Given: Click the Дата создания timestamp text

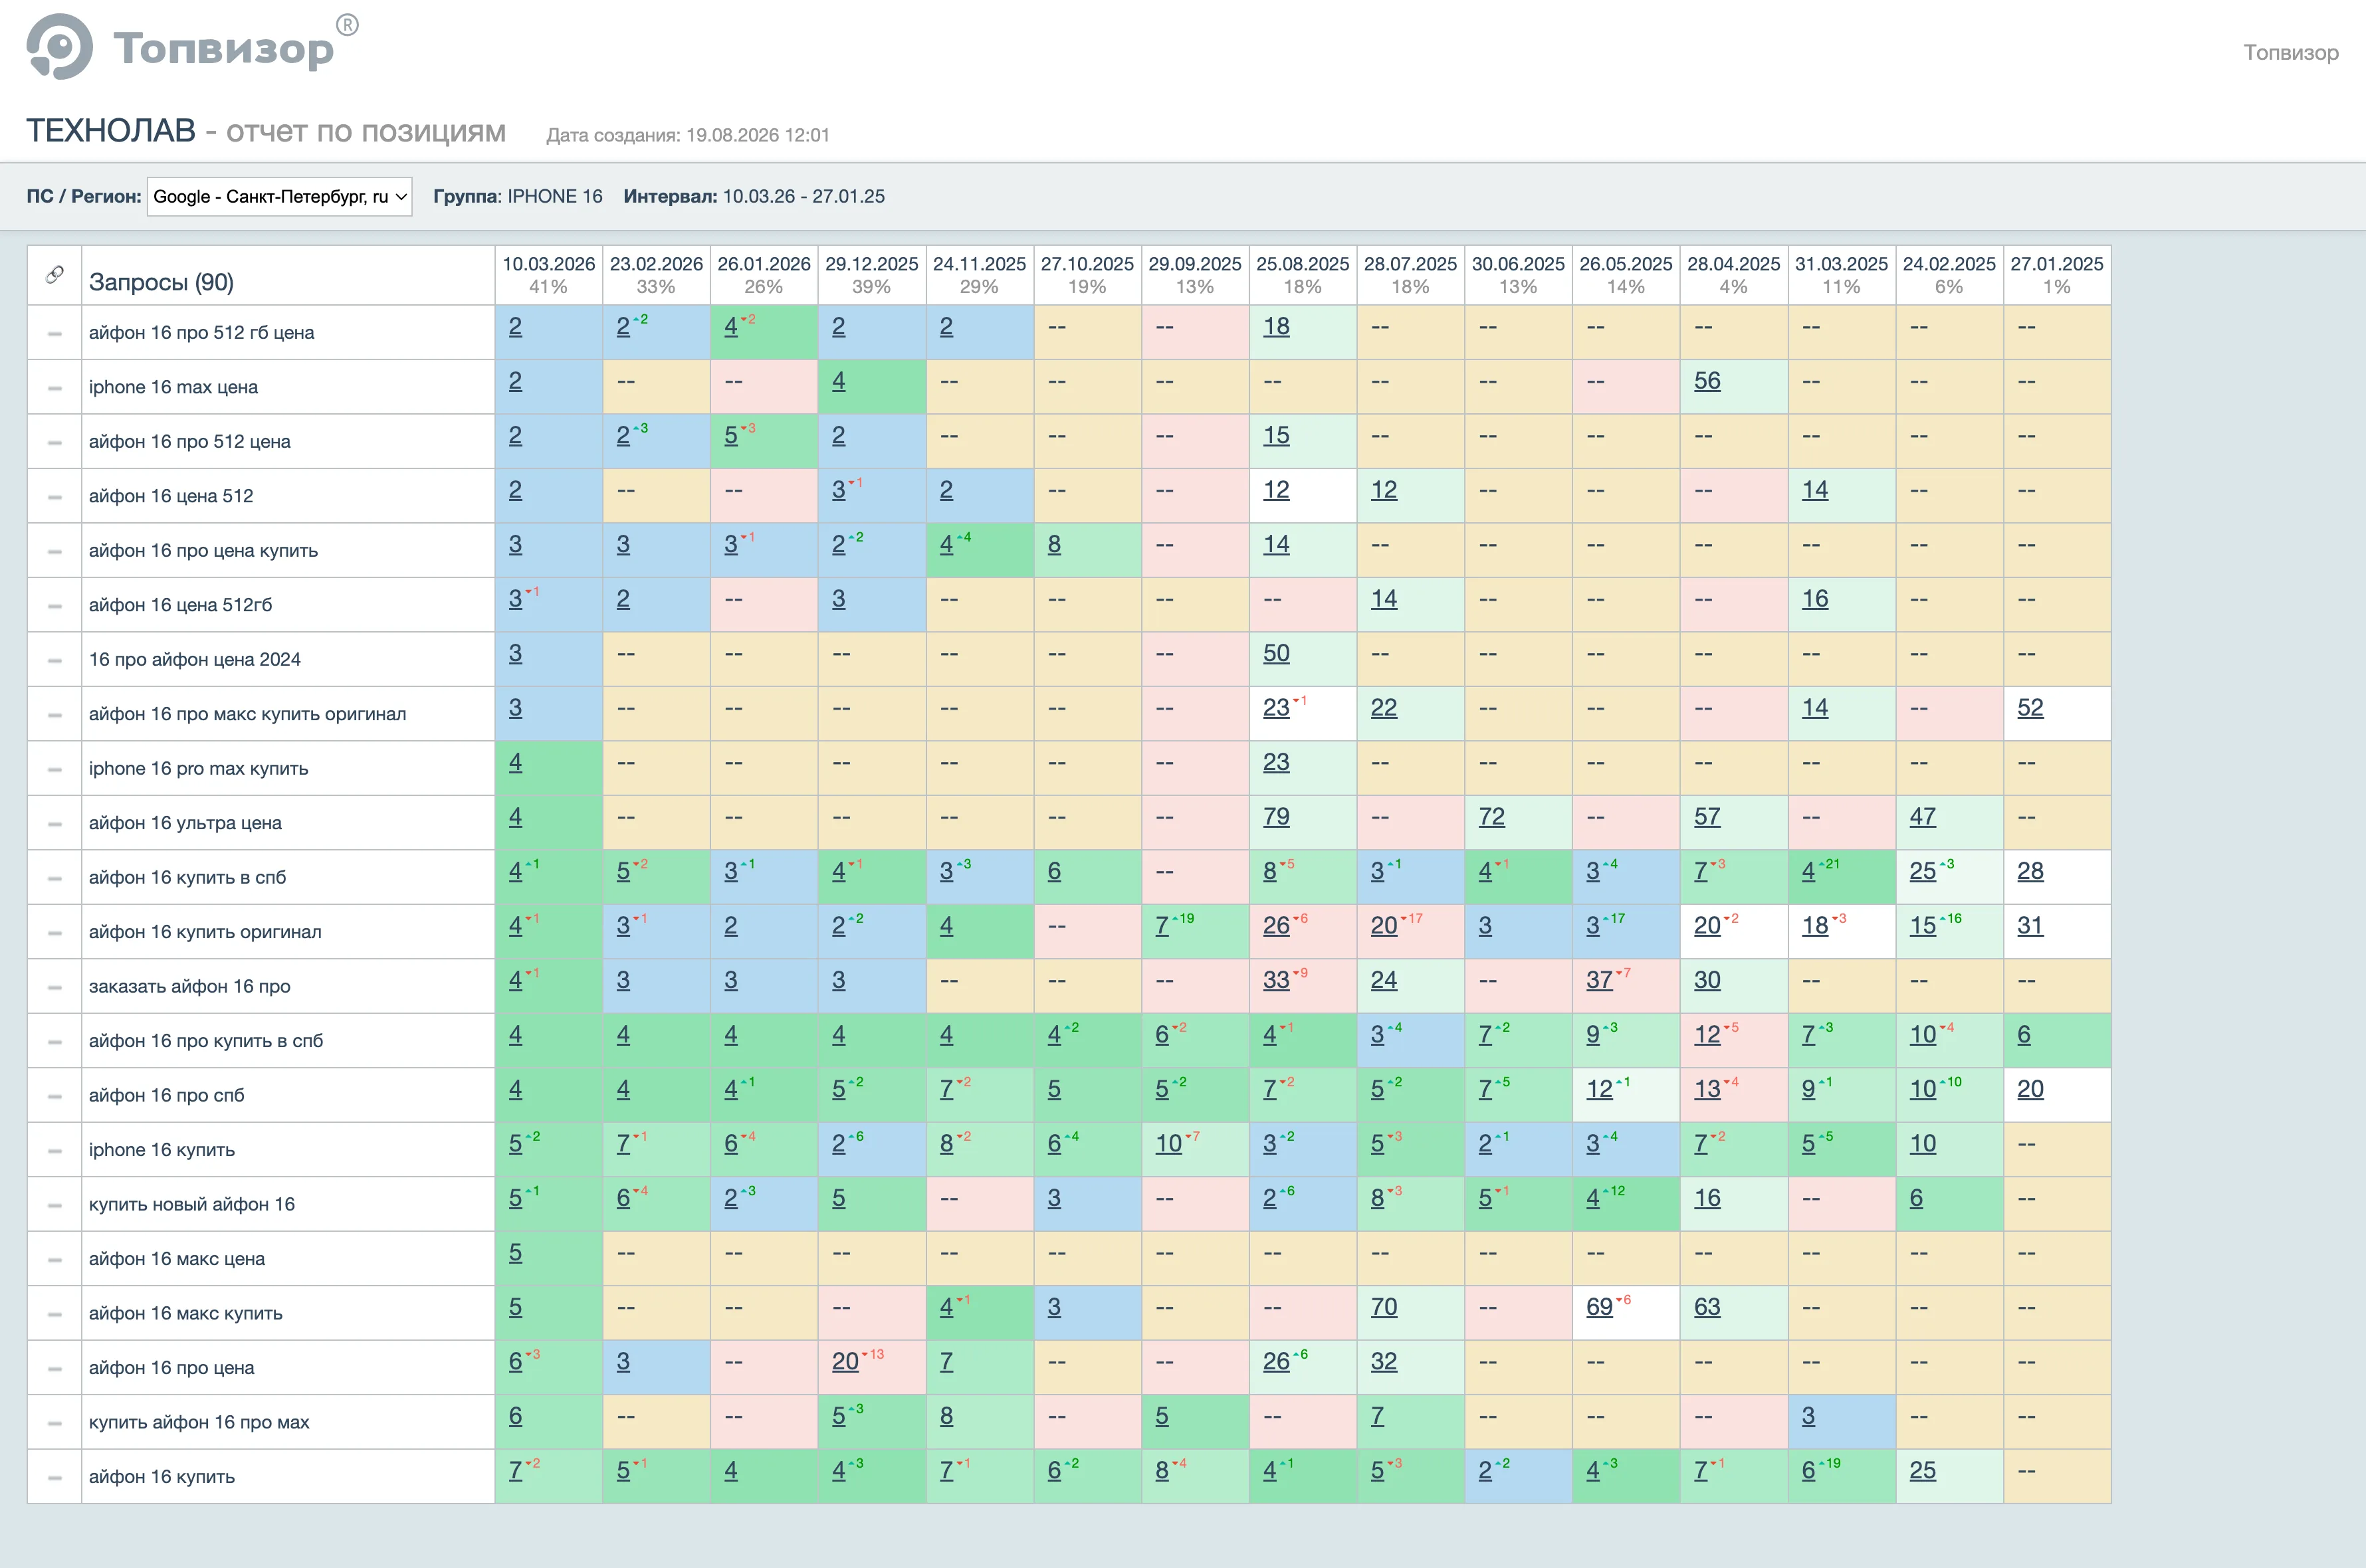Looking at the screenshot, I should (x=688, y=135).
